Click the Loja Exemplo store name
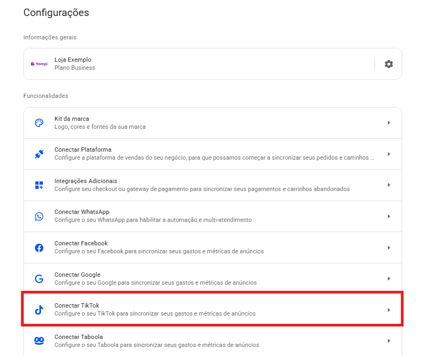Screen dimensions: 423x356 73,60
